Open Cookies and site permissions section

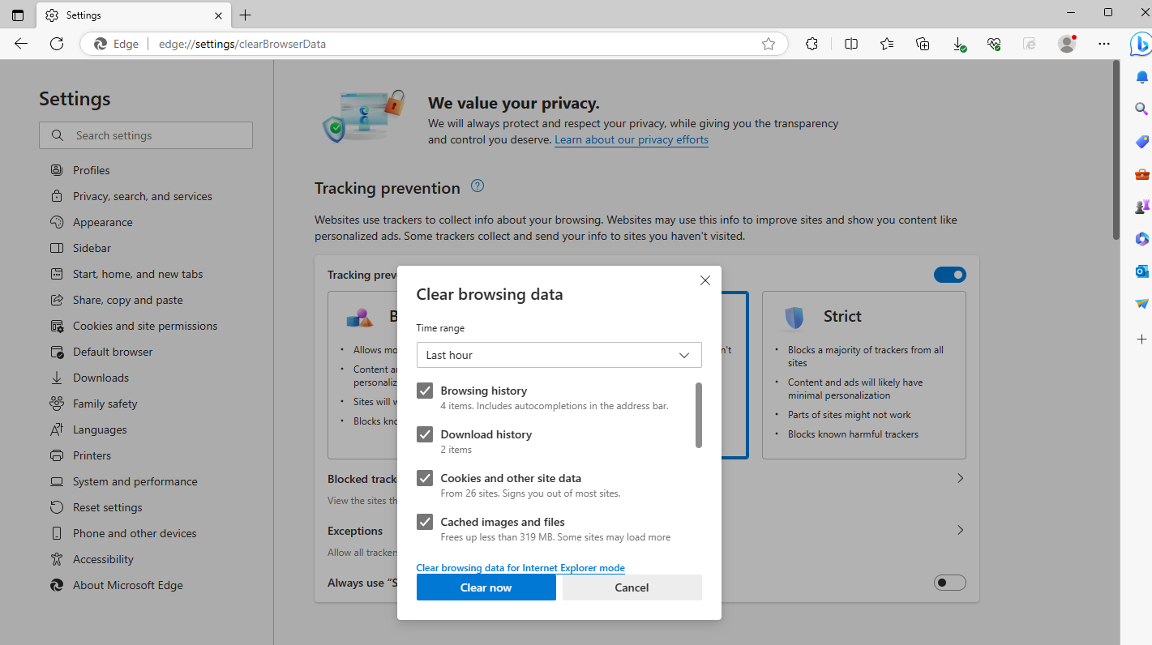(145, 326)
